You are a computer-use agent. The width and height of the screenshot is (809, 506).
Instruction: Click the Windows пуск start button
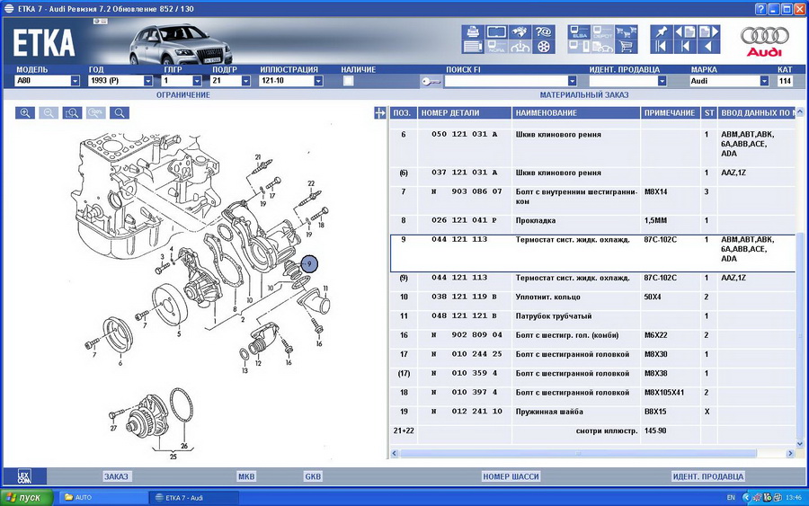25,497
